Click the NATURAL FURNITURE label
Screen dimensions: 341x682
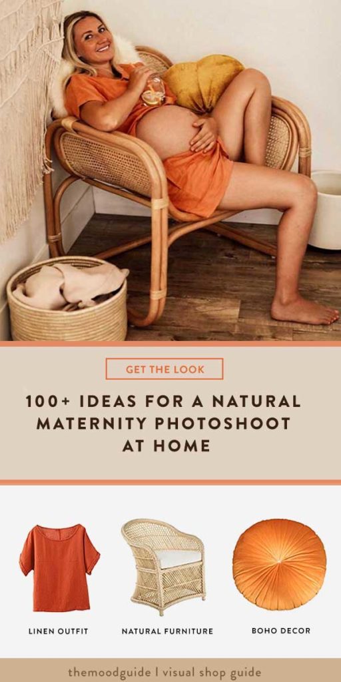coord(167,631)
